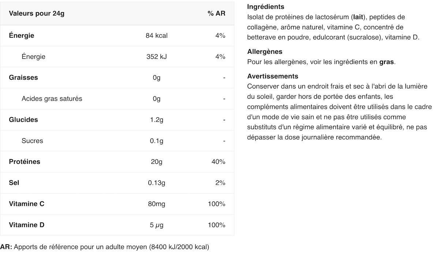Click the Vitamine D row label
The image size is (439, 256).
coord(27,225)
